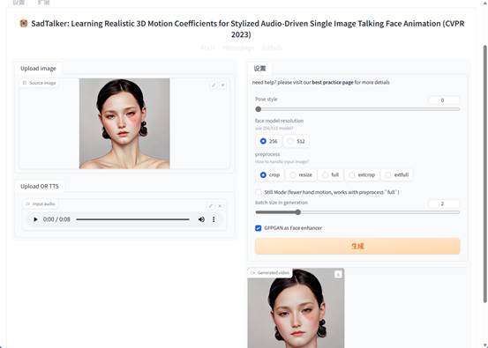Click the orange 生成 generate button
The height and width of the screenshot is (348, 488).
coord(357,246)
